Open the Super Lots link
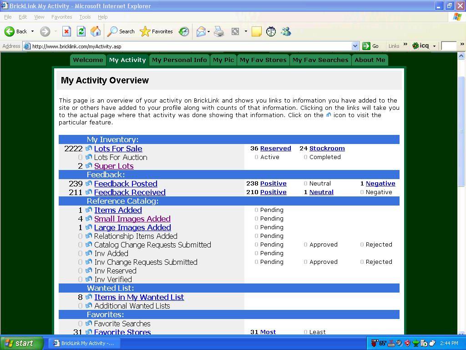Viewport: 466px width, 350px height. tap(114, 166)
